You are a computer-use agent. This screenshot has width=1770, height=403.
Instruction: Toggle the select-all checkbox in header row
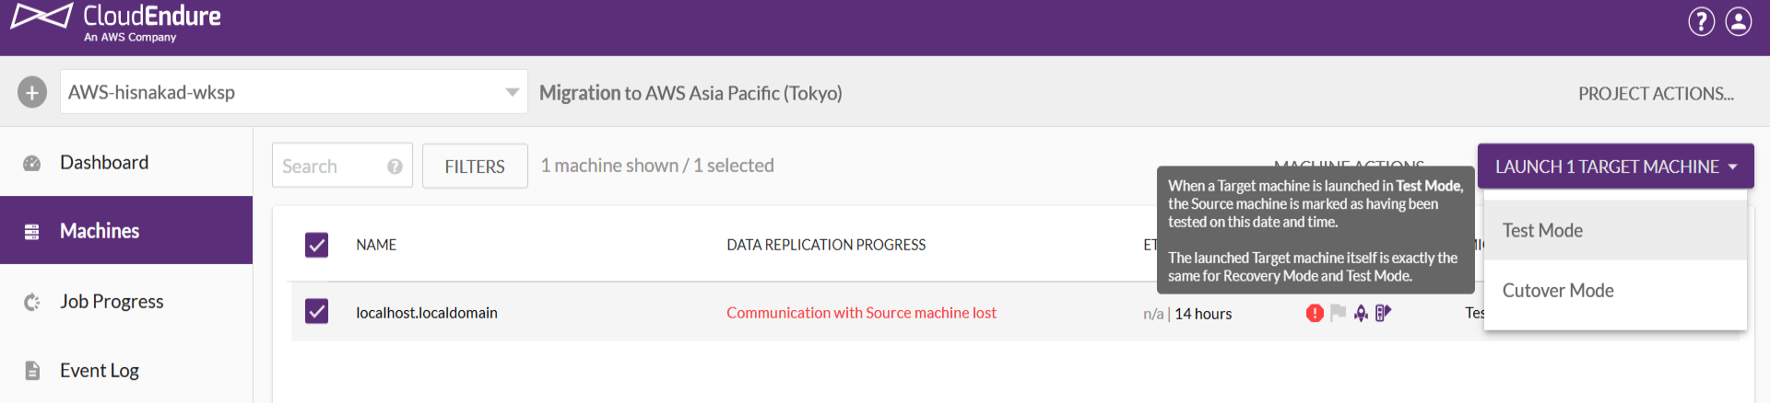click(x=316, y=245)
